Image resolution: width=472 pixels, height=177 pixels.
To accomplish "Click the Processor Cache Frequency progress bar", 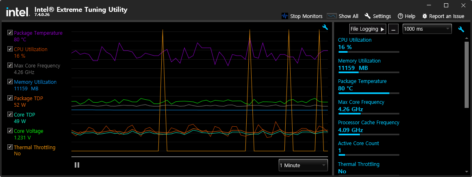I will point(369,134).
